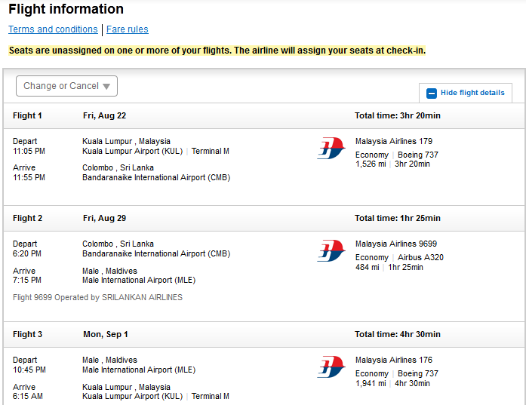Screen dimensions: 526x405
Task: Click Male International Airport (MLE) in Flight 2
Action: click(139, 280)
